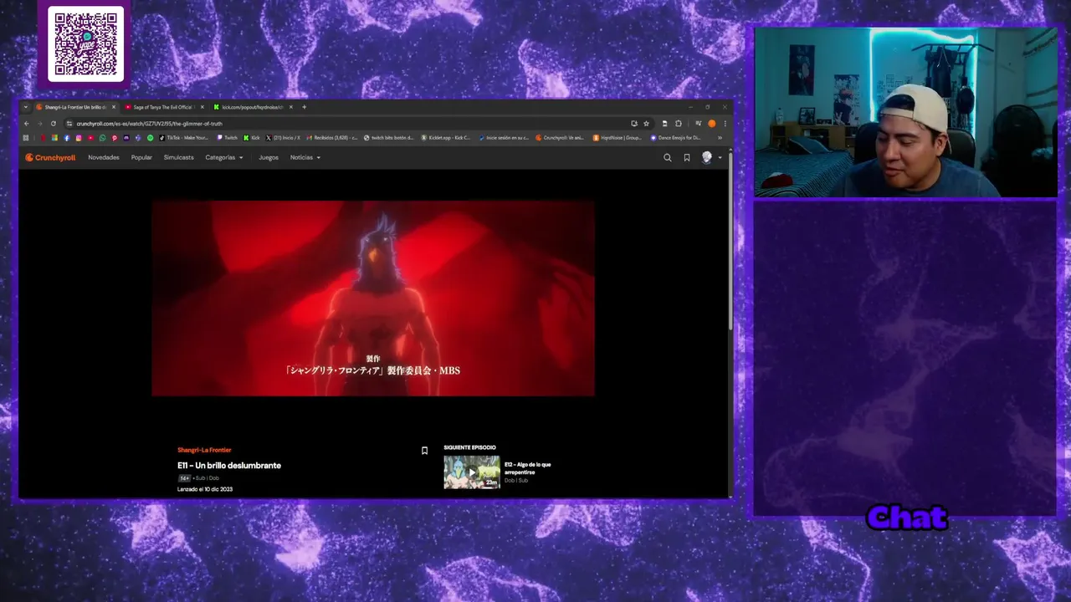
Task: Open the browser extensions puzzle icon
Action: point(679,124)
